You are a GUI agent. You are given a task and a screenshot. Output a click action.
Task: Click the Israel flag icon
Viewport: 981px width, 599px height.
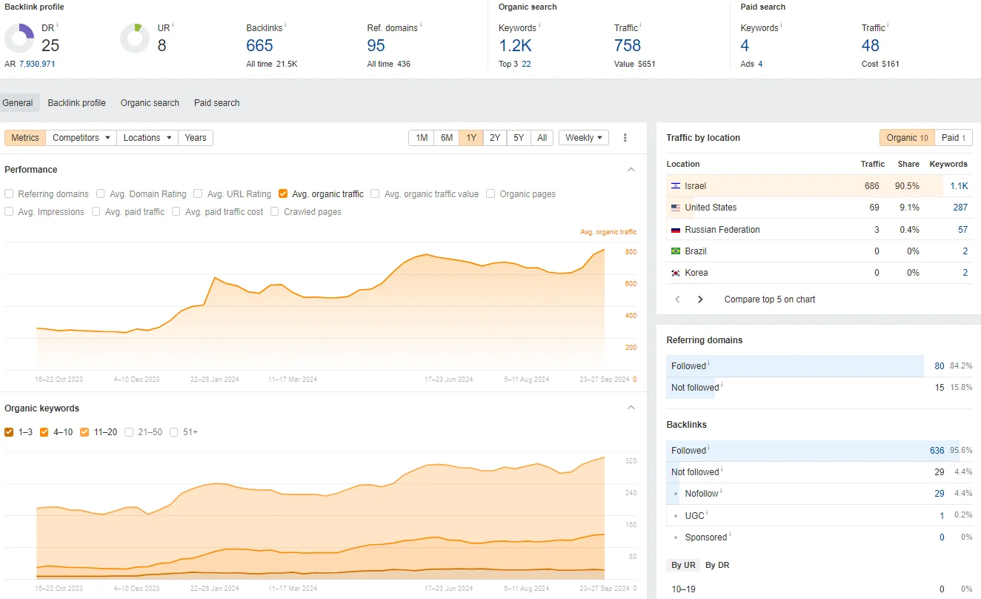(676, 186)
